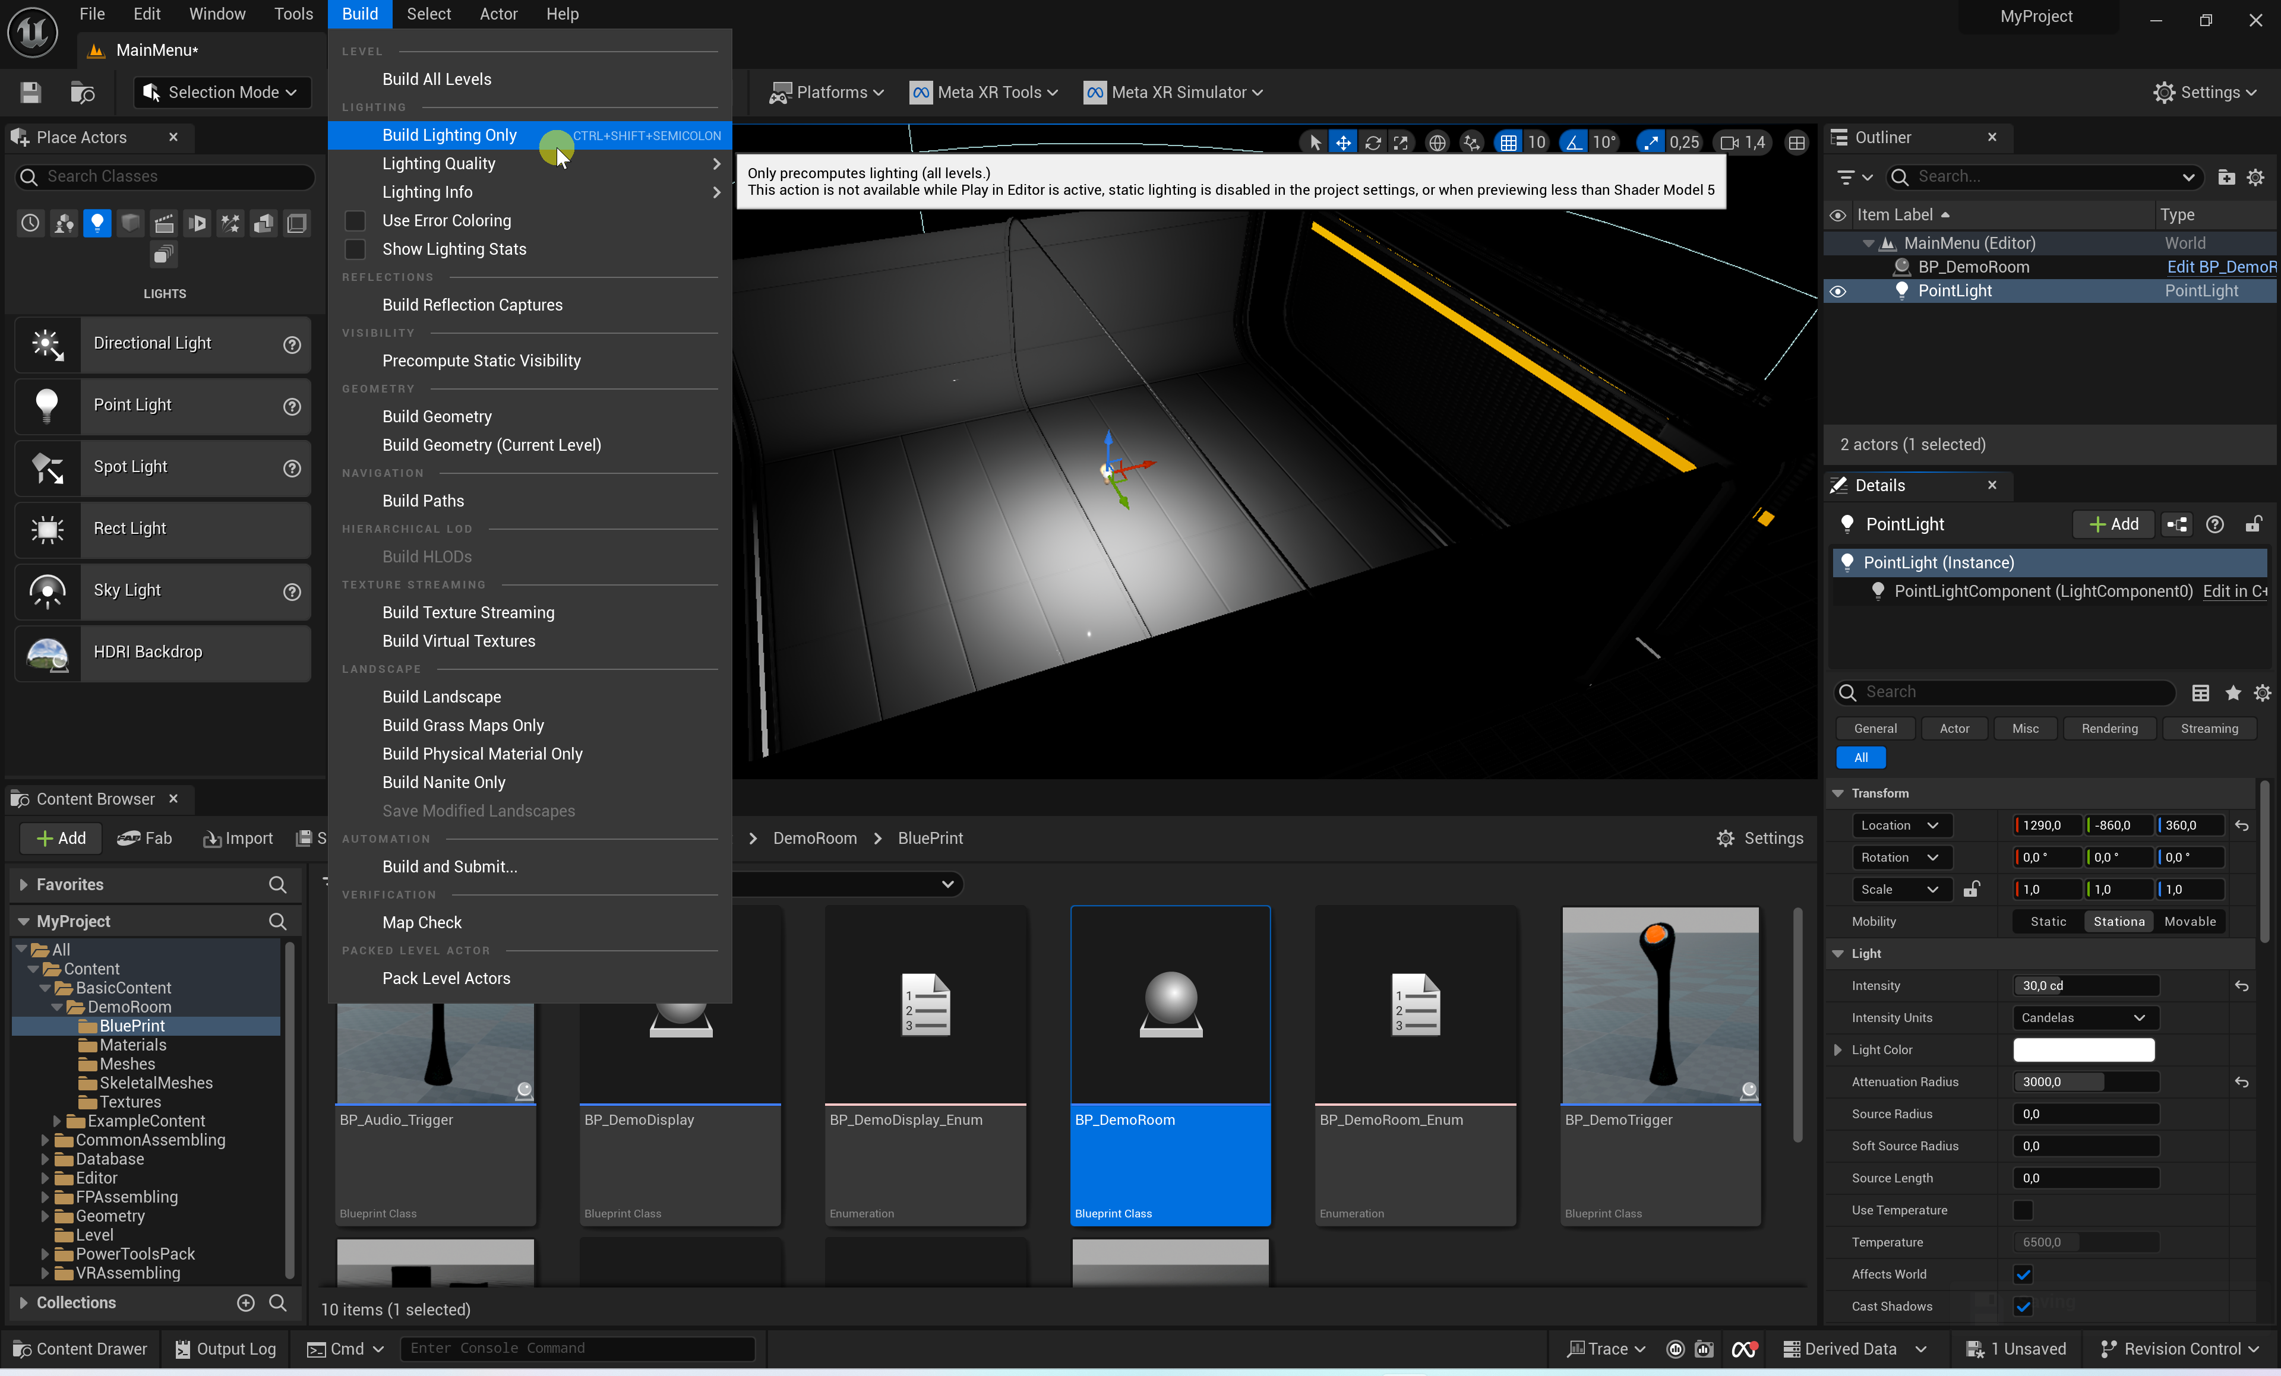Select the BP_DemoTrigger blueprint thumbnail
The height and width of the screenshot is (1376, 2281).
[1660, 1005]
